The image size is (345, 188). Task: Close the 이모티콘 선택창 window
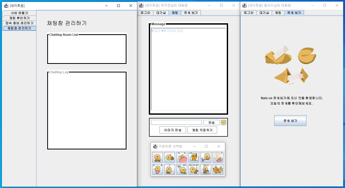tap(219, 146)
